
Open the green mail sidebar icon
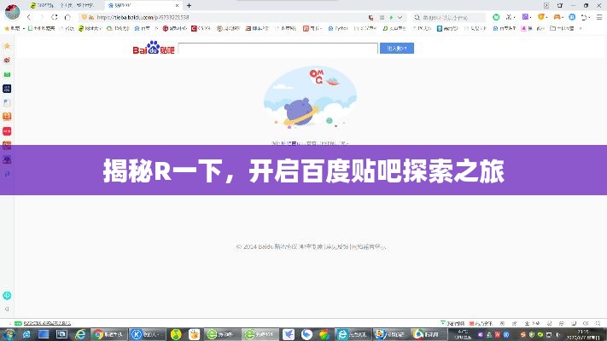pos(7,74)
